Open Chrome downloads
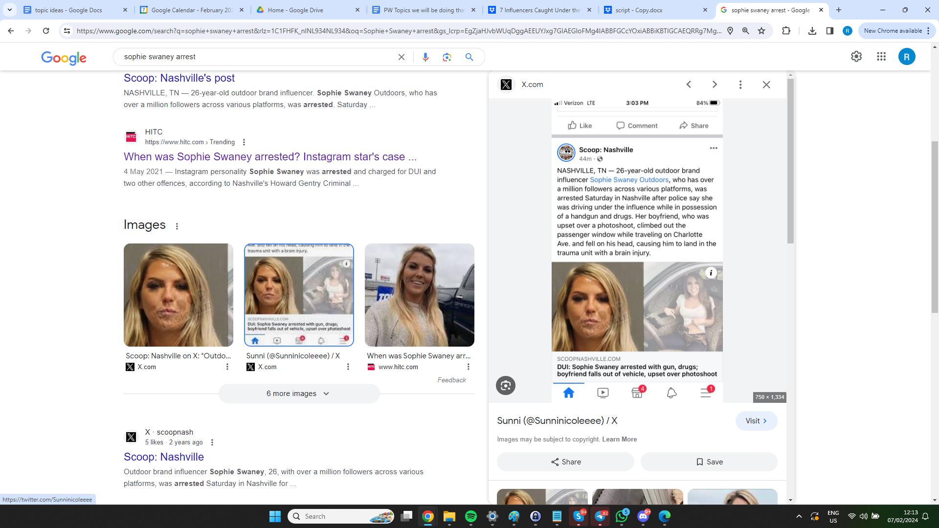This screenshot has height=528, width=939. (812, 31)
